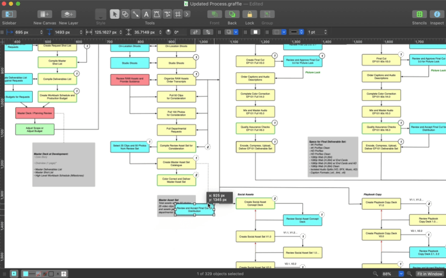Flip the selection vertically
446x278 pixels.
(208, 32)
